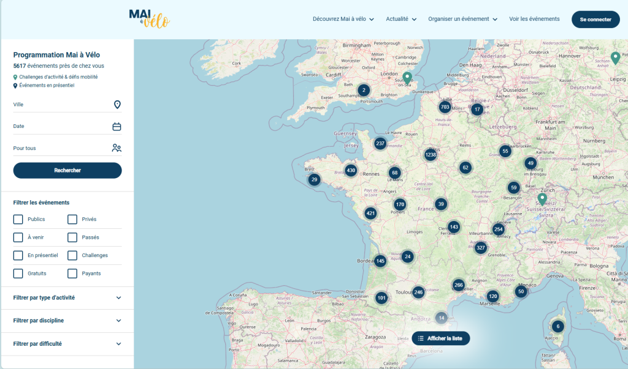Open the 120 cluster at Marseille

click(492, 296)
